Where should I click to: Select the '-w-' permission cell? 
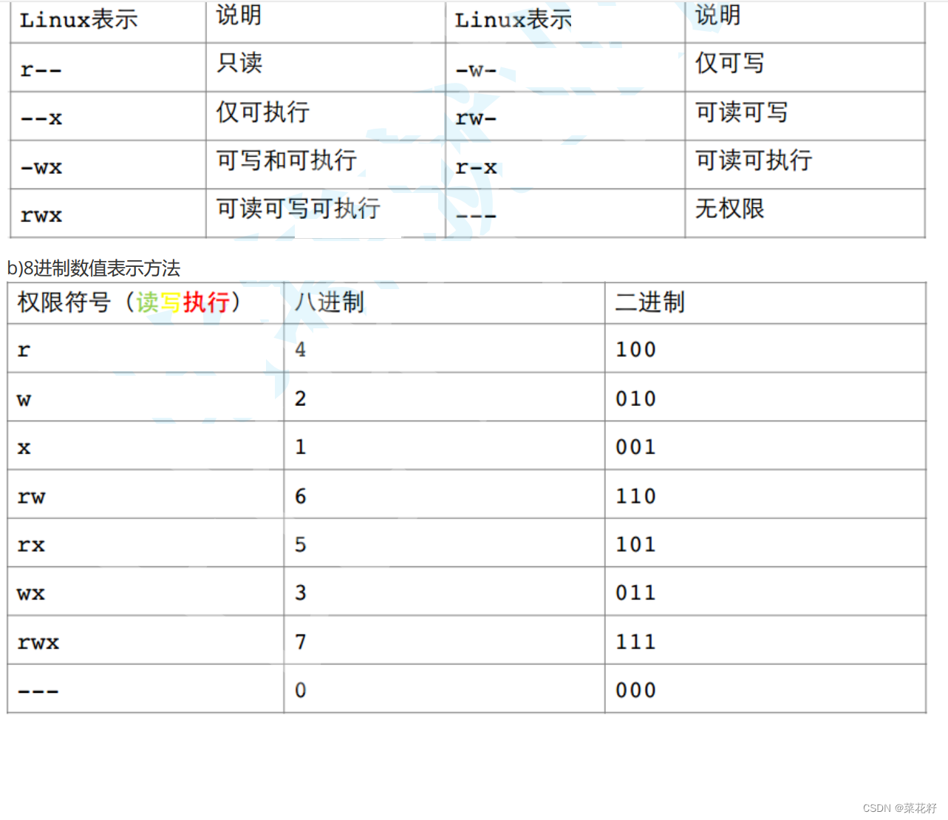click(x=565, y=67)
